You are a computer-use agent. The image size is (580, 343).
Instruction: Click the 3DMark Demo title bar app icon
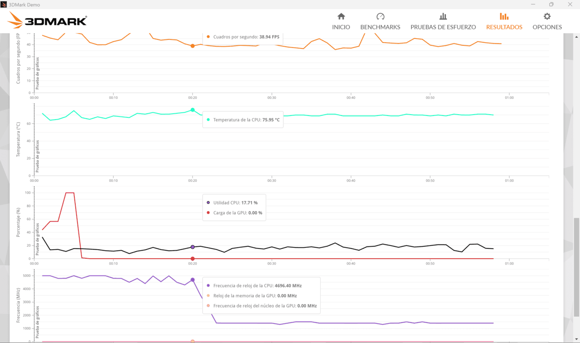[4, 5]
